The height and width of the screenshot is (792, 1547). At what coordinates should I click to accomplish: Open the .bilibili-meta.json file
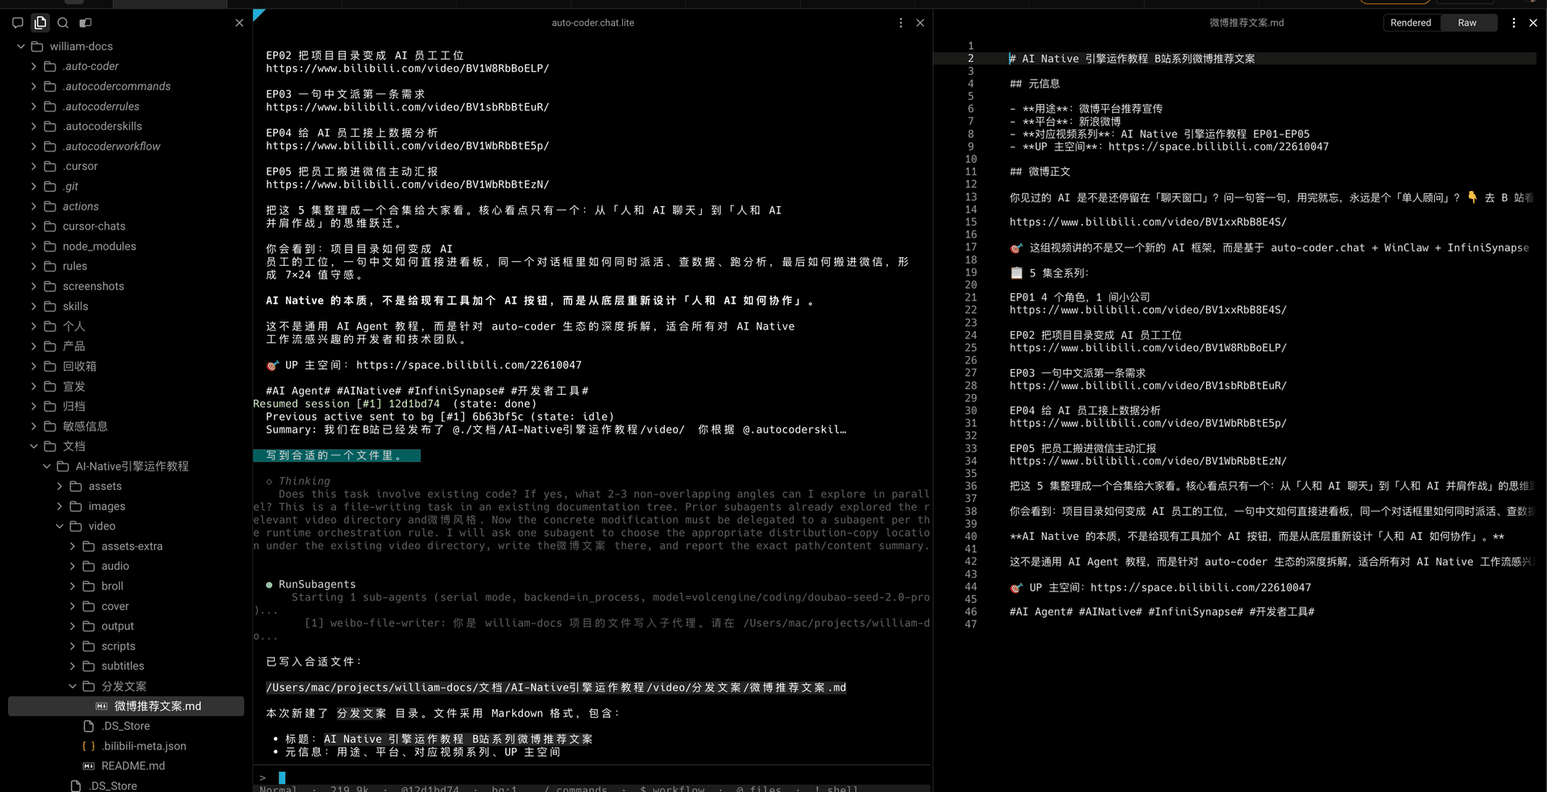(126, 745)
